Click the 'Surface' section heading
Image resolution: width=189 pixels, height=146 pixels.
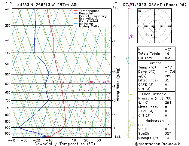point(155,63)
